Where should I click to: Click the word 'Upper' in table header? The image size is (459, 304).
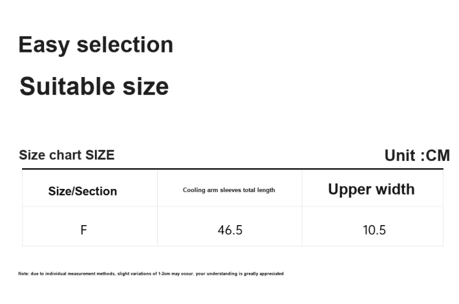tap(349, 190)
